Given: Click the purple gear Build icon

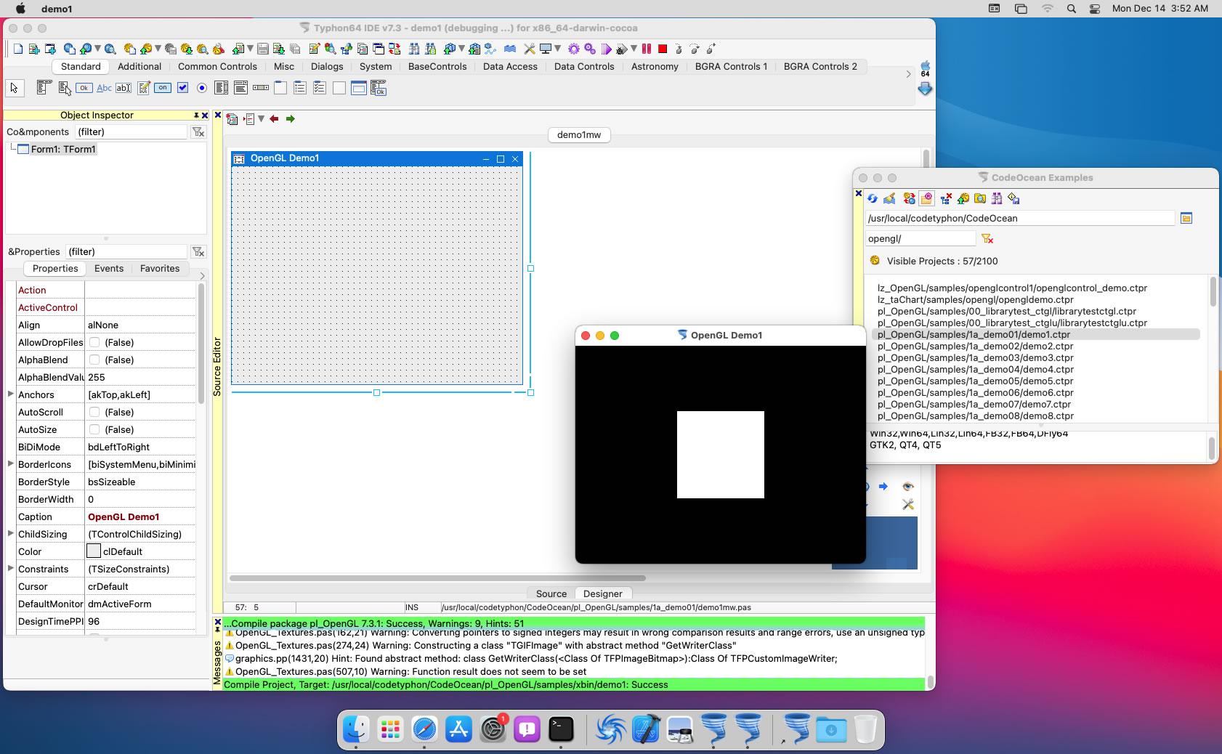Looking at the screenshot, I should 574,49.
